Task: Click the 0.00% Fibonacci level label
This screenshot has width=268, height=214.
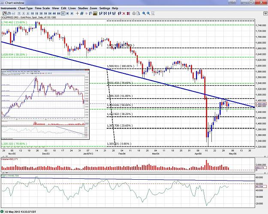Action: click(x=119, y=144)
